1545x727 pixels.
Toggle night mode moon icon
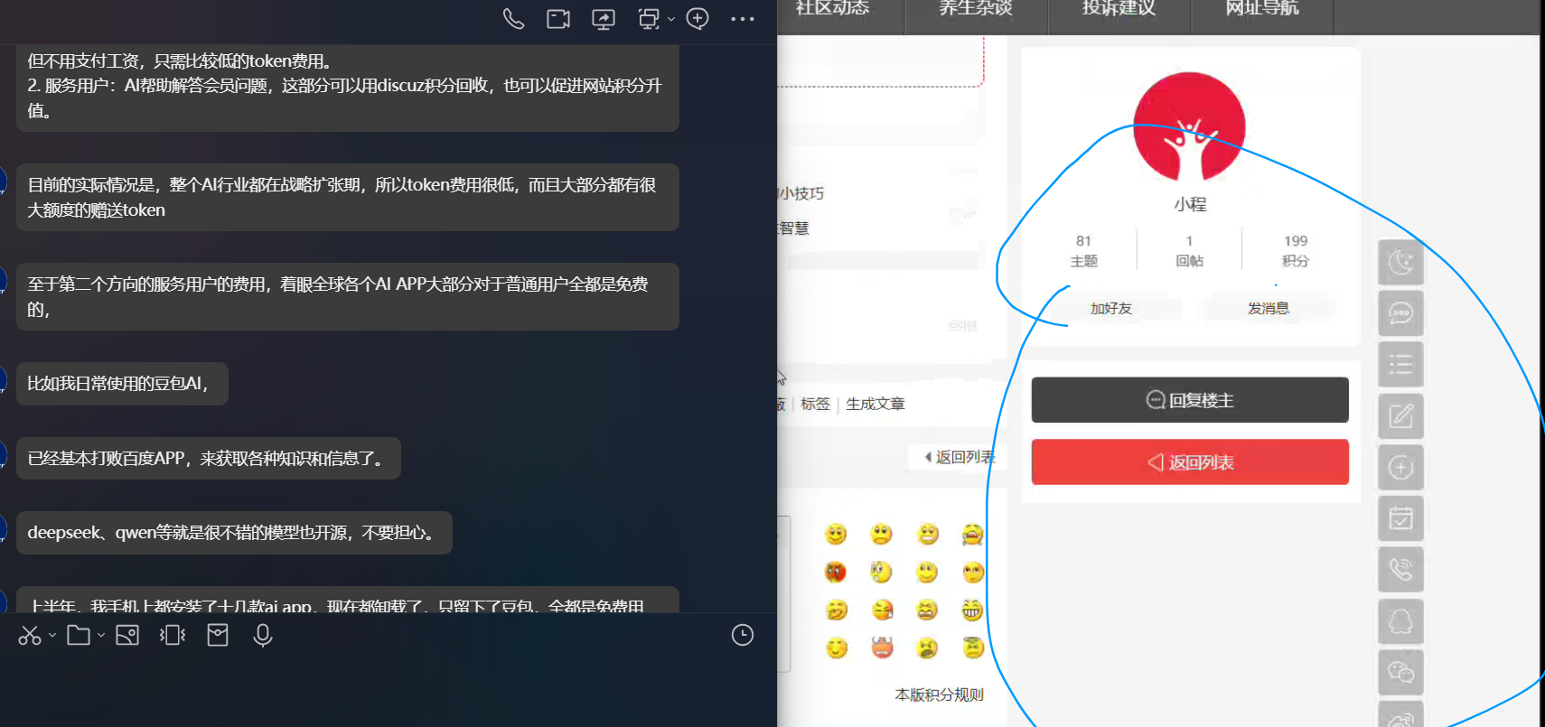1400,263
